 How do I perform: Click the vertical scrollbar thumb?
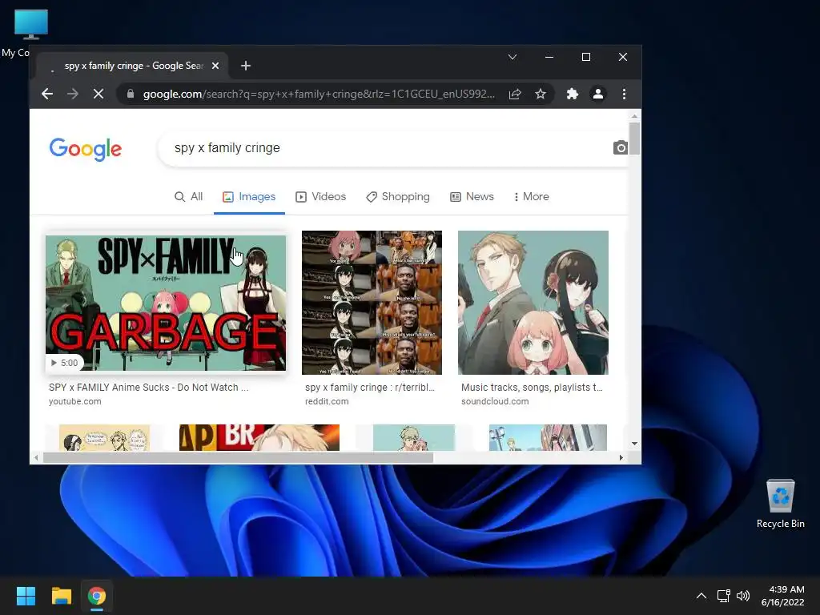[634, 139]
